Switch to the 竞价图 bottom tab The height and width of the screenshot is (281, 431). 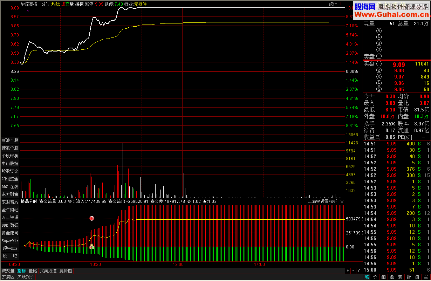pos(66,271)
